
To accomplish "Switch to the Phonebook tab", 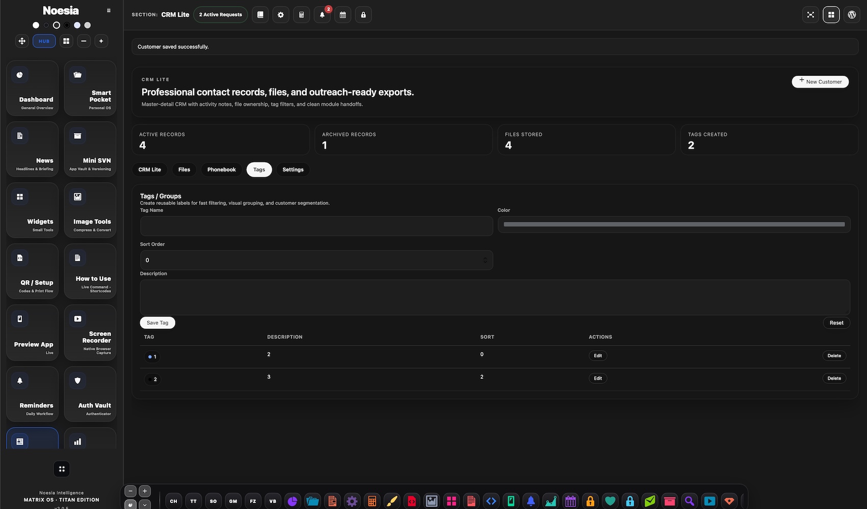I will click(x=222, y=169).
